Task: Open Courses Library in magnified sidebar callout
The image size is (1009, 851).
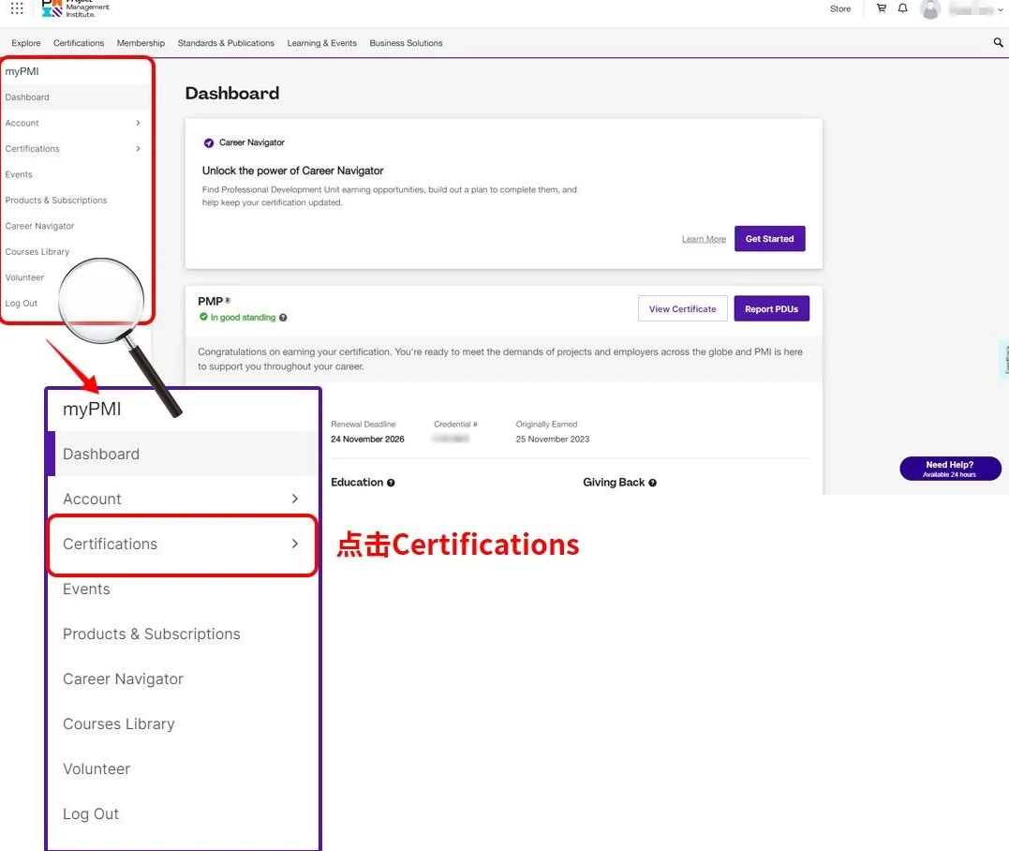Action: pos(118,724)
